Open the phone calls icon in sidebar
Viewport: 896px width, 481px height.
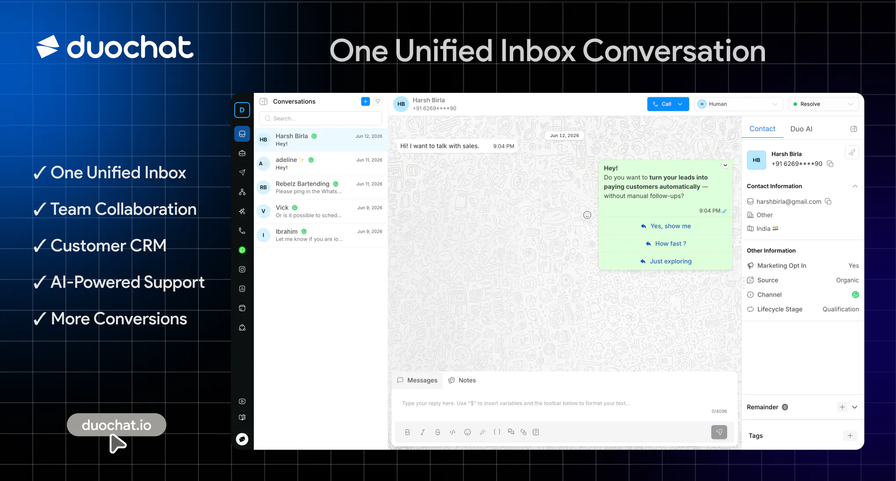[x=242, y=231]
